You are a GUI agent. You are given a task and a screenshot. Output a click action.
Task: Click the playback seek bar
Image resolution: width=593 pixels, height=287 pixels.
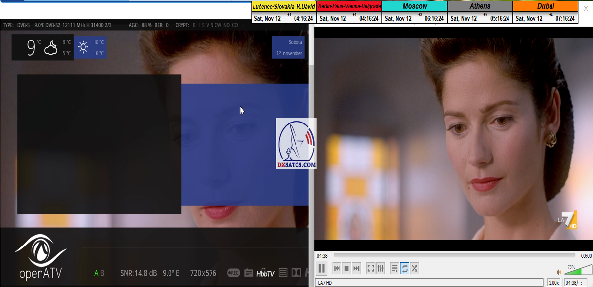pyautogui.click(x=454, y=255)
